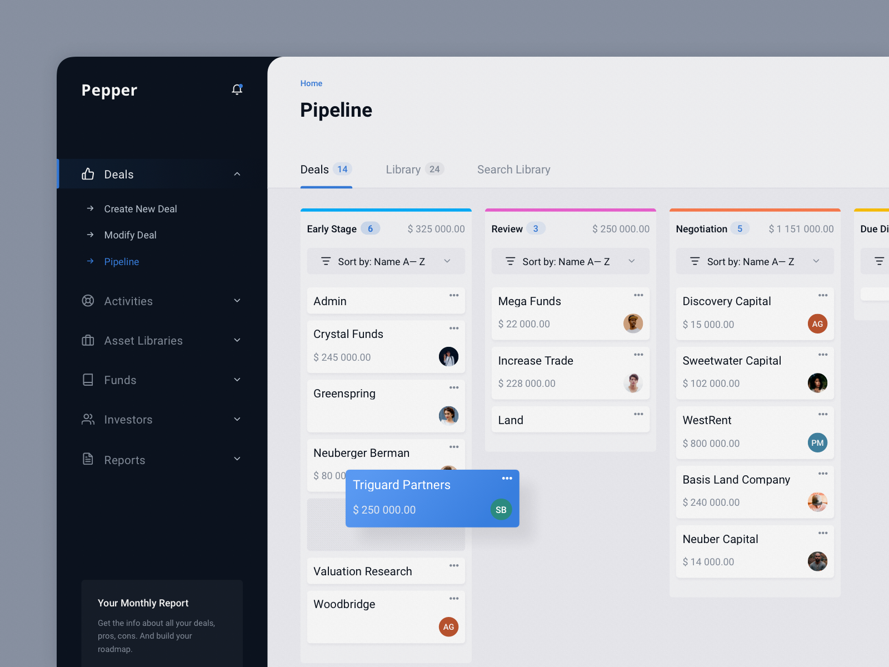Click the SB avatar on Triguard Partners
889x667 pixels.
(501, 510)
